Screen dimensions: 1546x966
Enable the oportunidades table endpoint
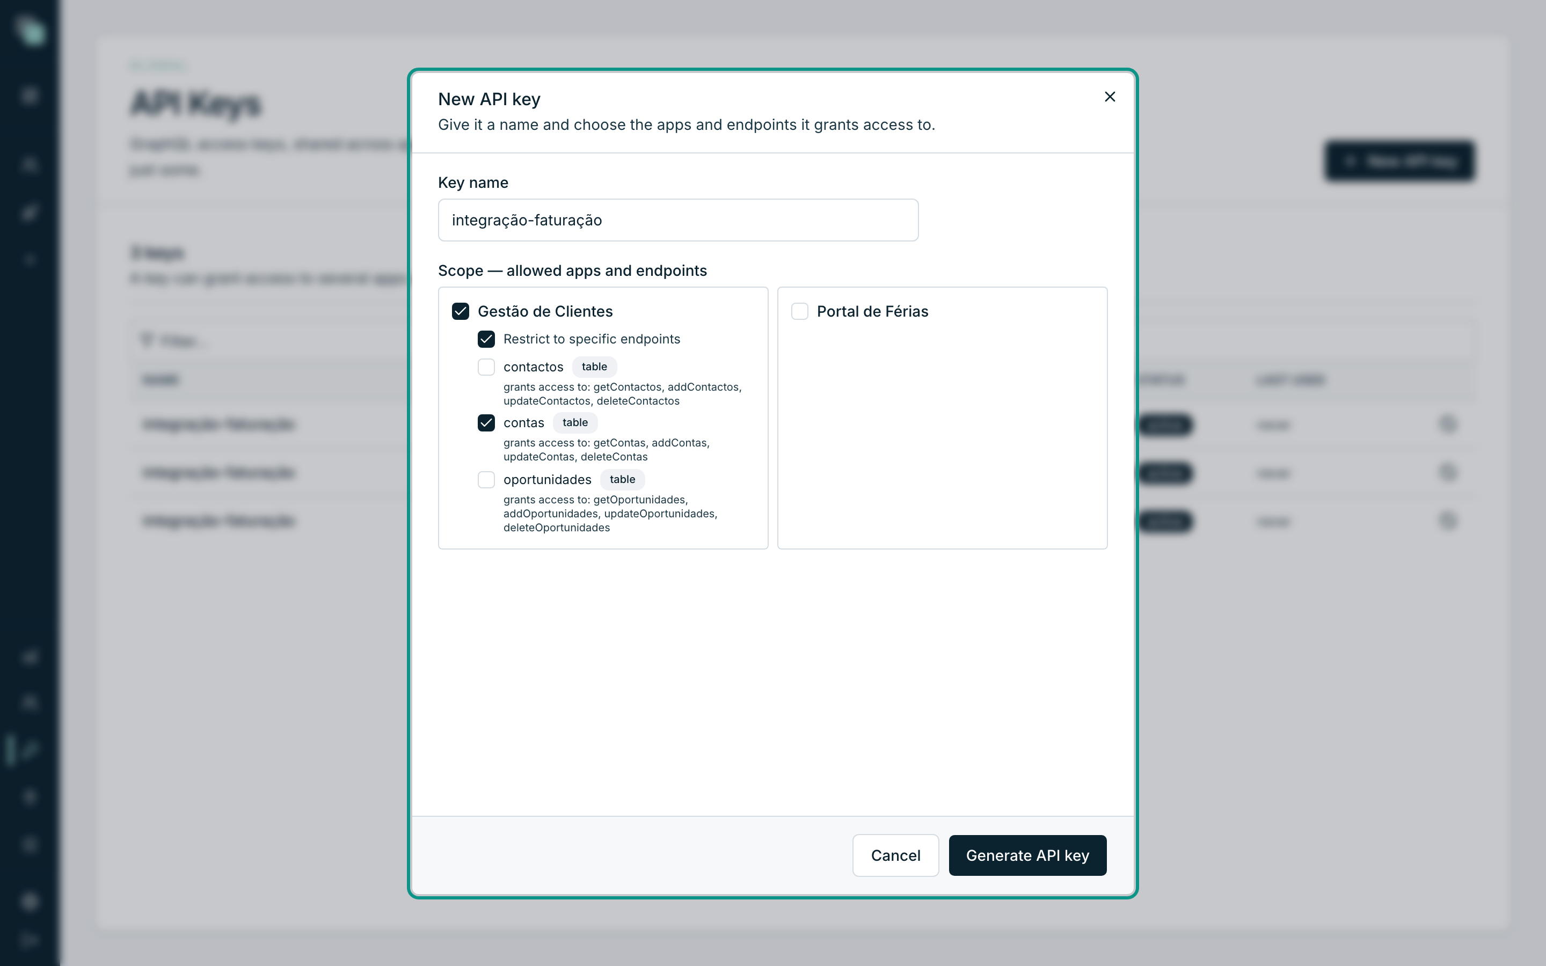[486, 480]
